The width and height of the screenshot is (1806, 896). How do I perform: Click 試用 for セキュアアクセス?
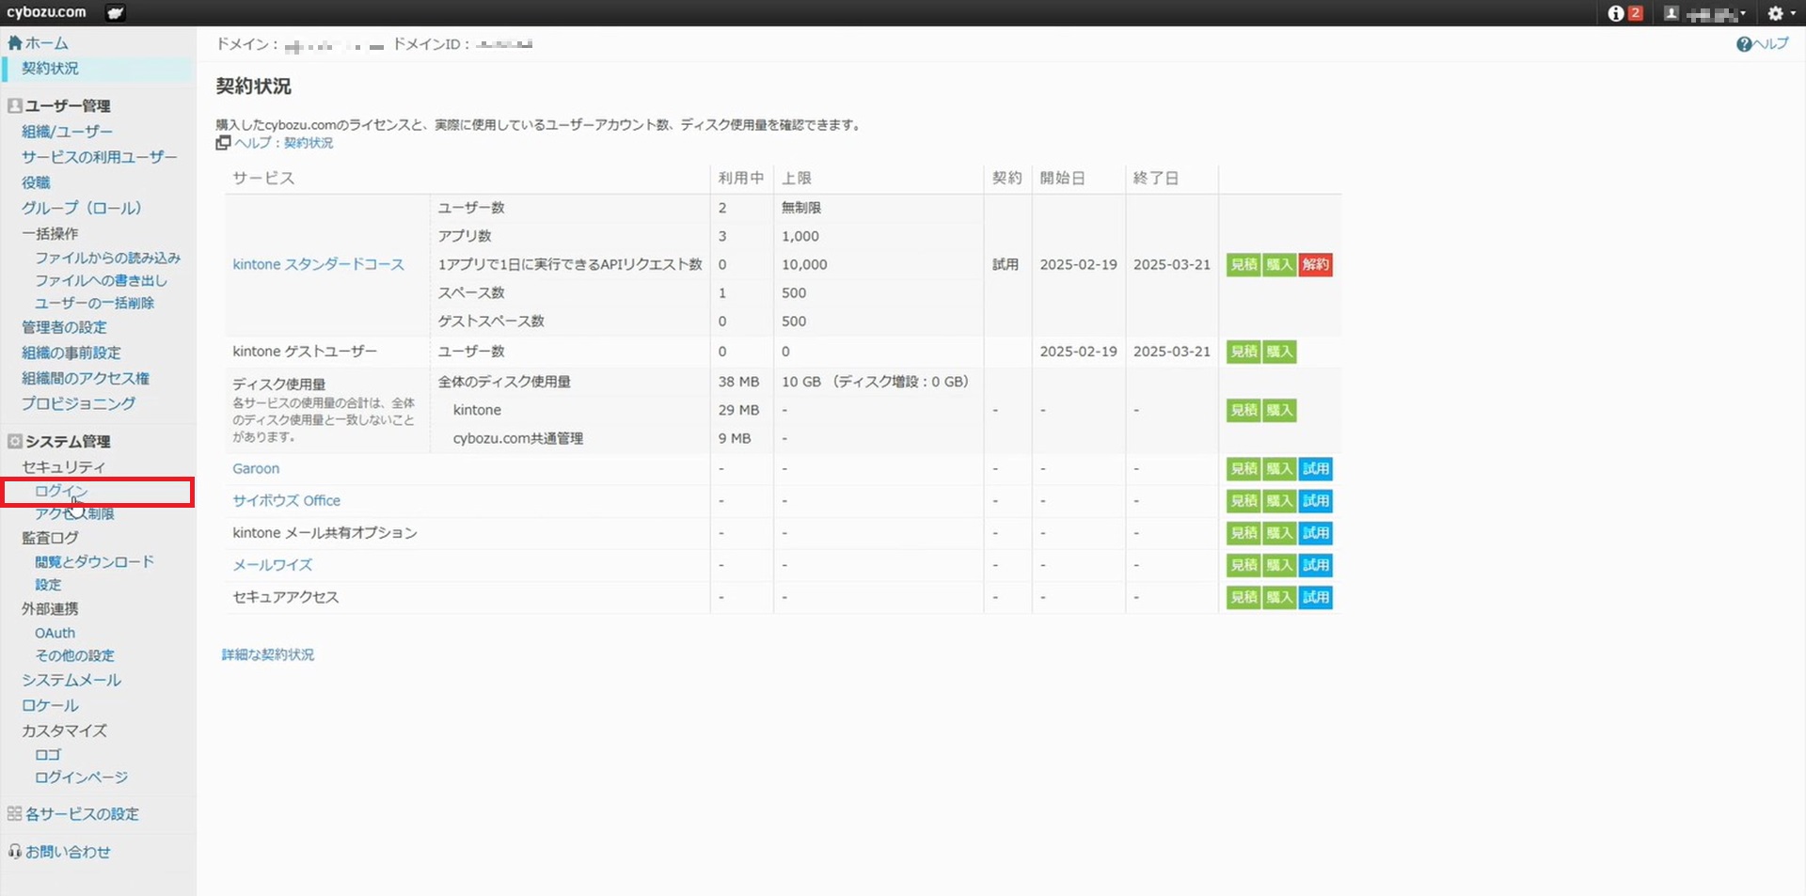point(1316,597)
